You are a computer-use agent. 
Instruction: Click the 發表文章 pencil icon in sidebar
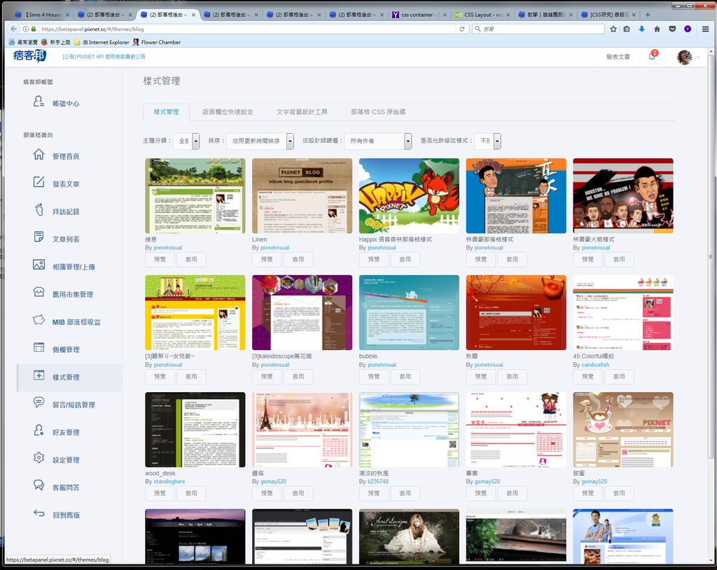(39, 182)
